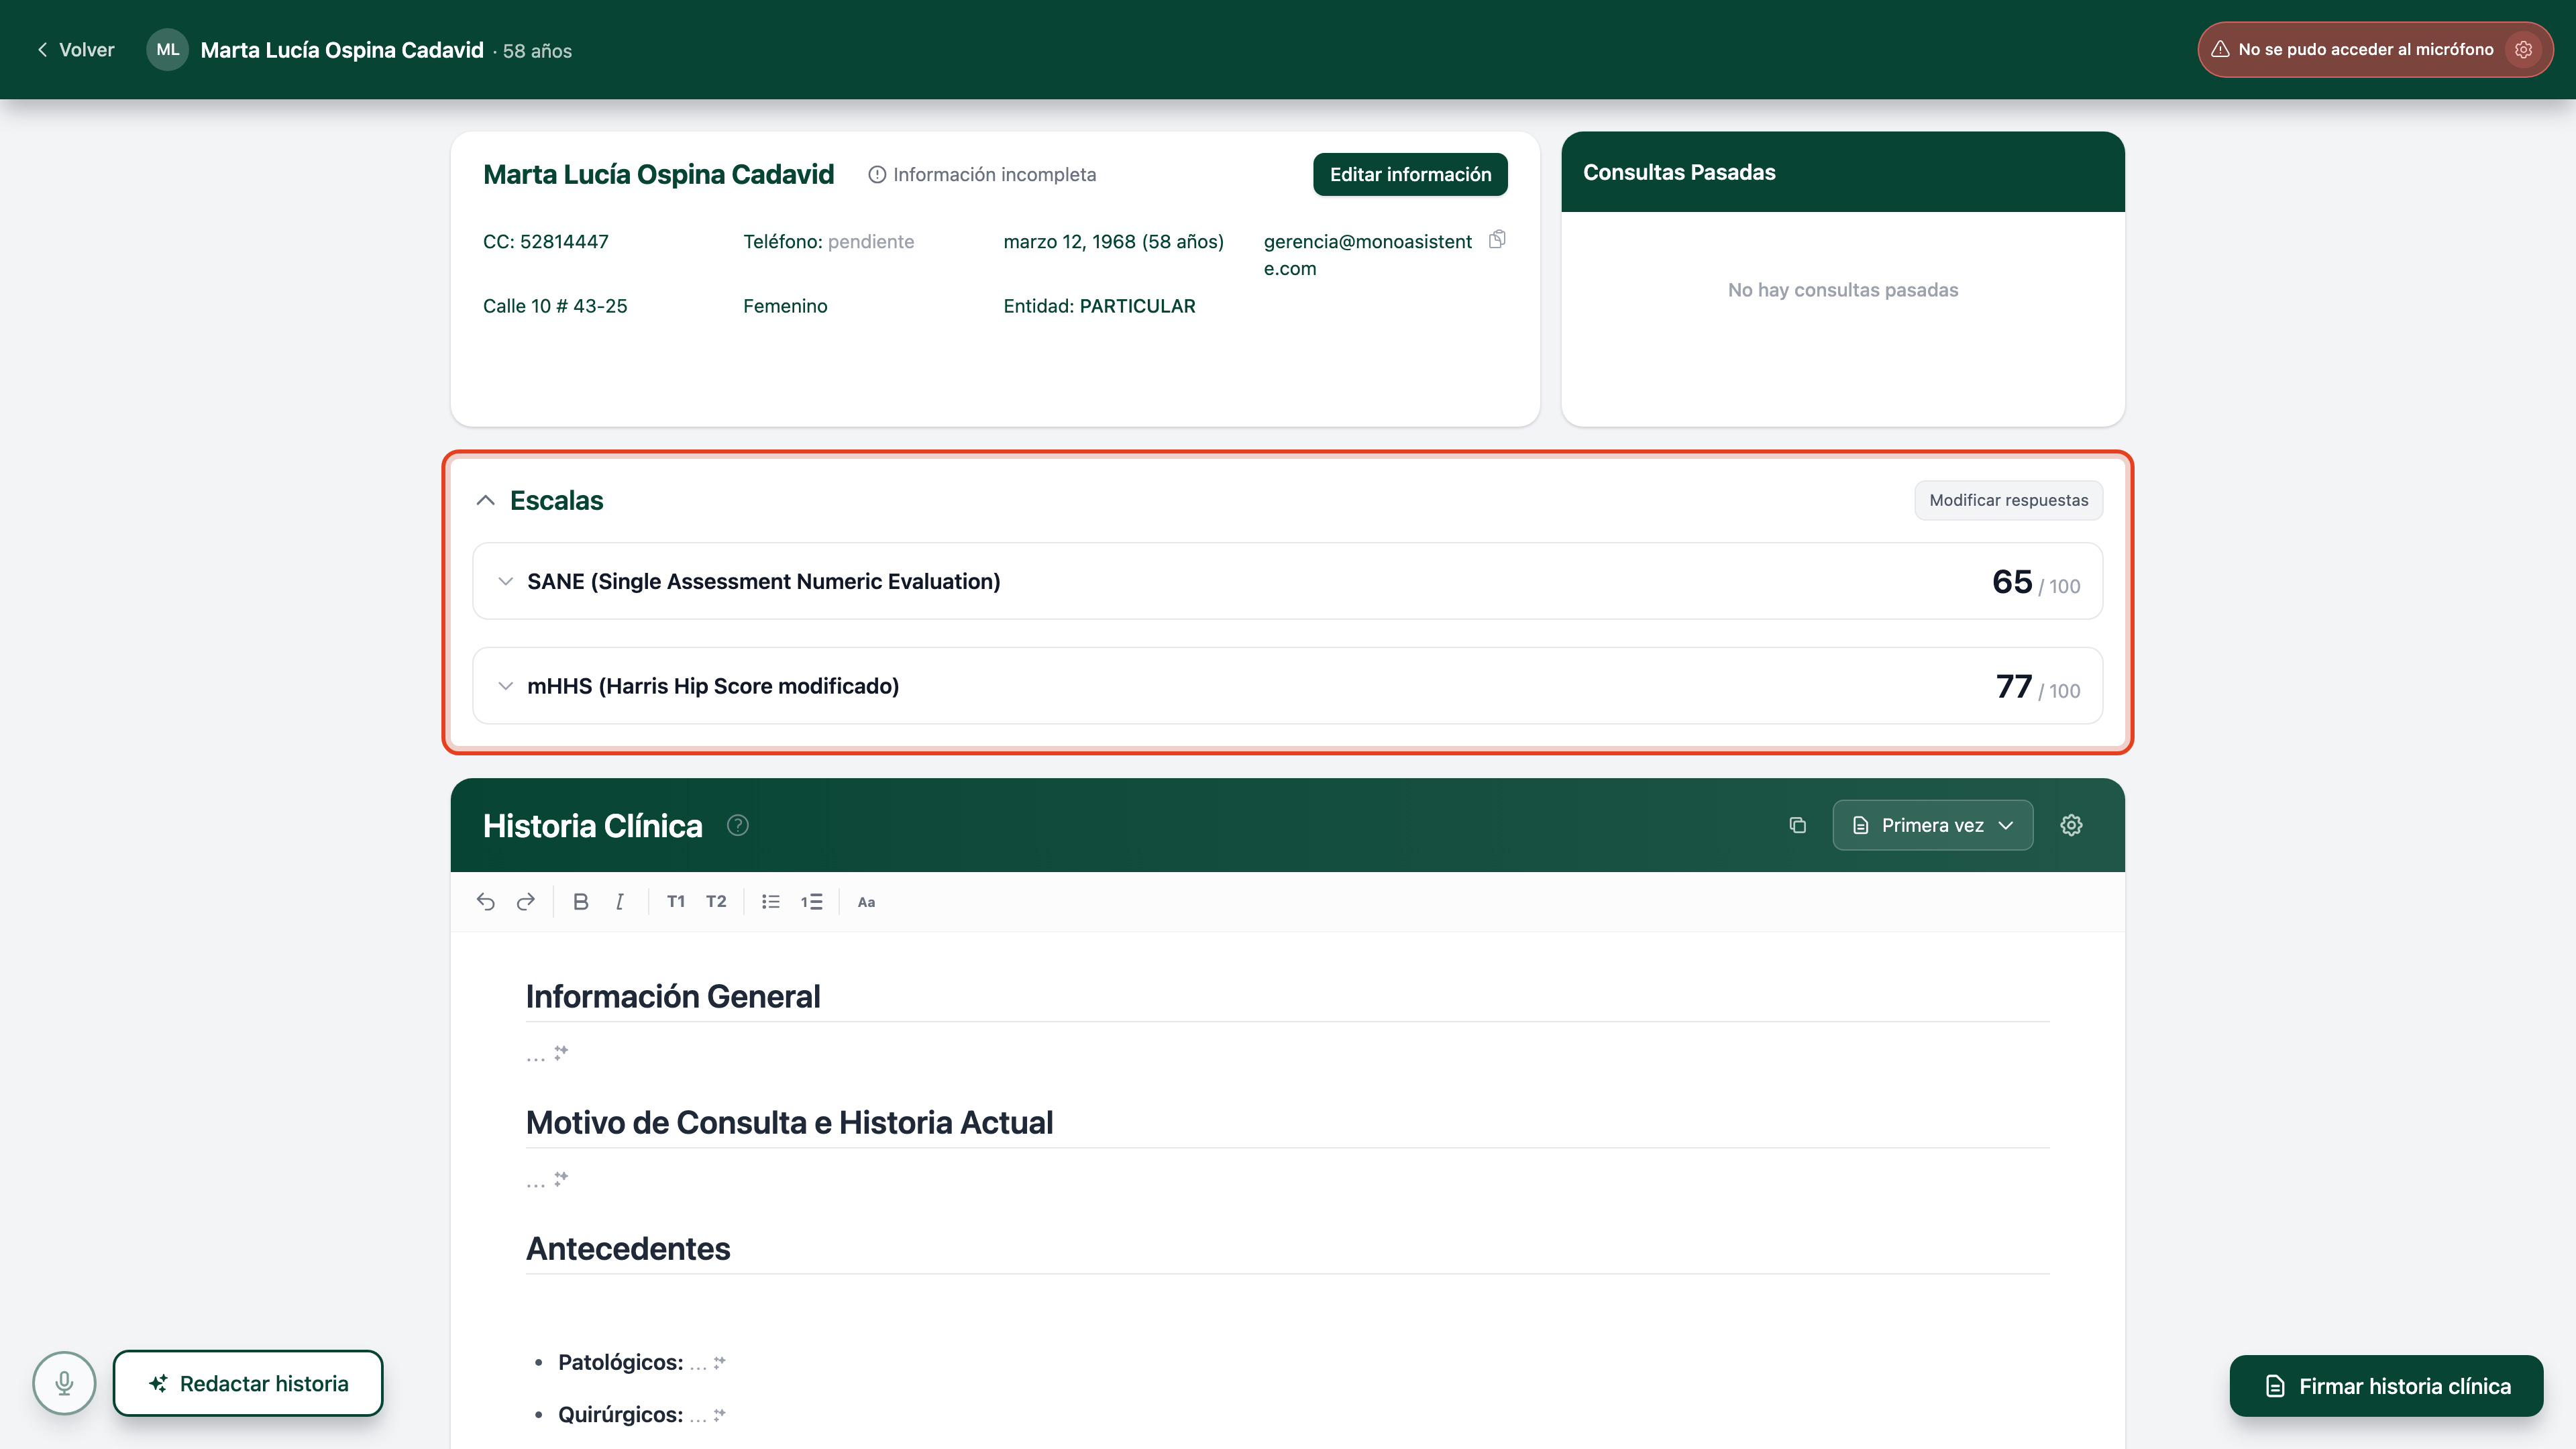Click the Información General heading text

(673, 996)
